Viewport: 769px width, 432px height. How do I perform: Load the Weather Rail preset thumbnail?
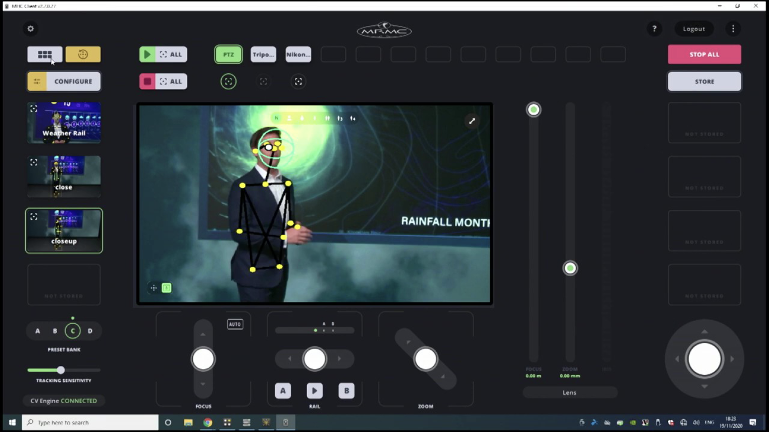pos(64,123)
